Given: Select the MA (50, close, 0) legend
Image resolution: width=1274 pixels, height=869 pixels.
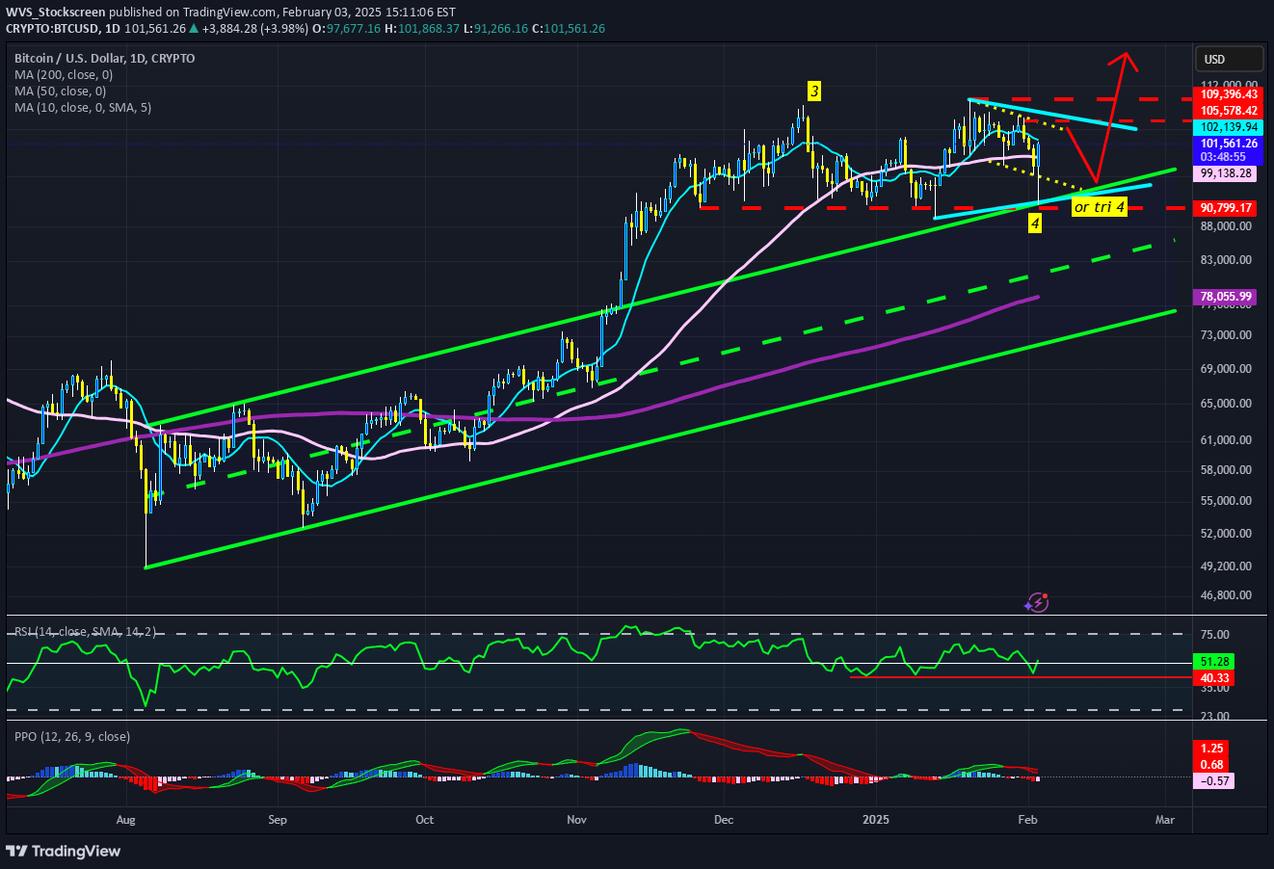Looking at the screenshot, I should [60, 91].
